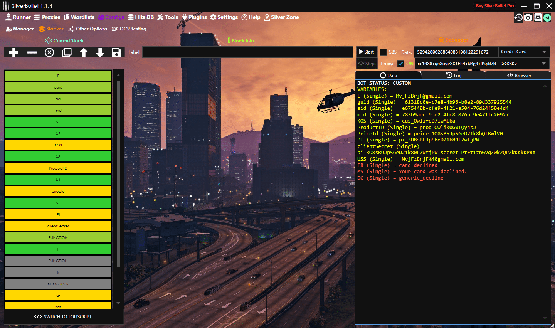Click the circled X disable-block icon
The width and height of the screenshot is (555, 328).
pyautogui.click(x=49, y=52)
